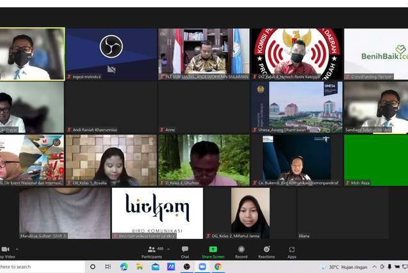Open Google Chrome from the taskbar
The image size is (408, 273).
[x=218, y=267]
